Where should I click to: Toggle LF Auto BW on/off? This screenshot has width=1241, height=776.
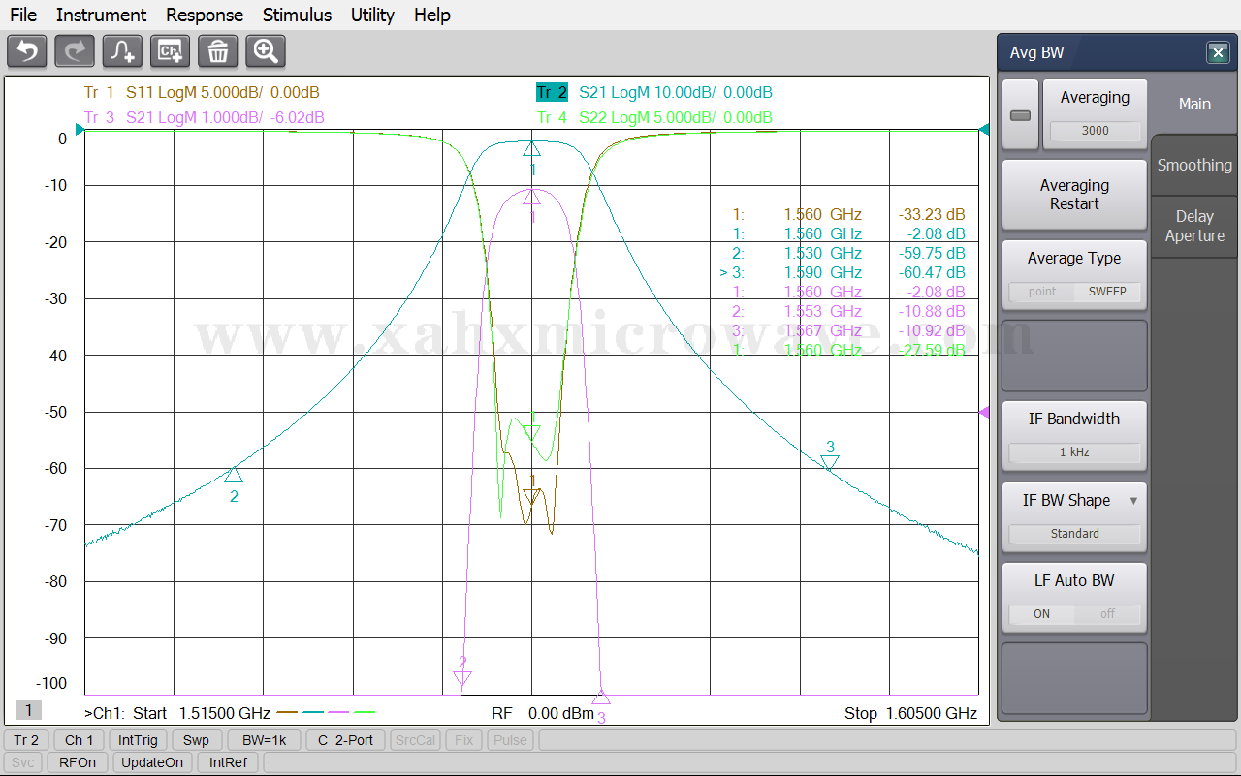(x=1074, y=614)
